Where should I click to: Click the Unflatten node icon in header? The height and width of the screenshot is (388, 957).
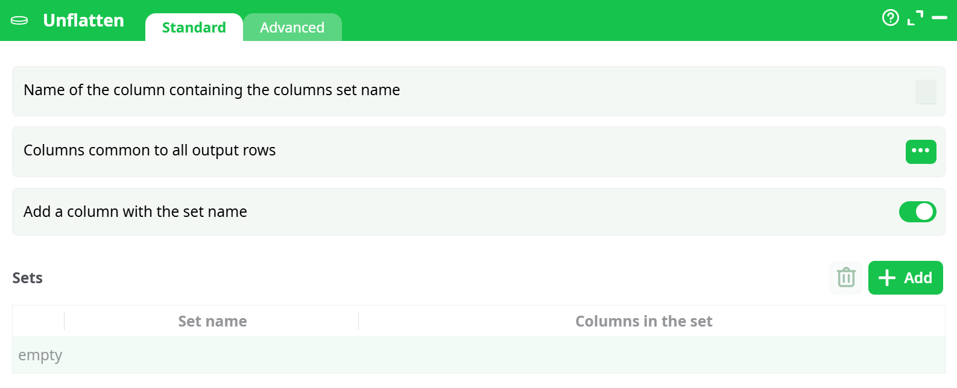(x=19, y=20)
